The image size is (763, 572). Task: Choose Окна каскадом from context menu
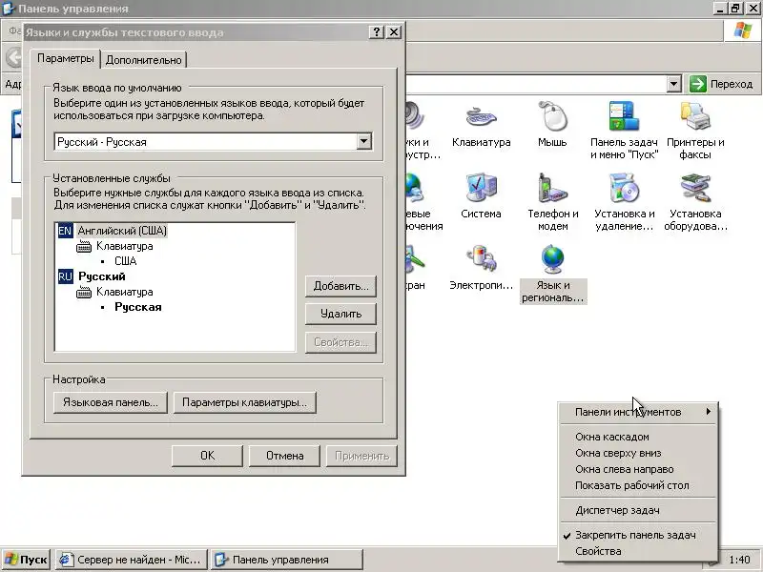click(x=638, y=437)
